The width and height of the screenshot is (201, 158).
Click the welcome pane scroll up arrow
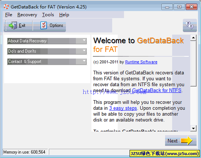pyautogui.click(x=193, y=38)
